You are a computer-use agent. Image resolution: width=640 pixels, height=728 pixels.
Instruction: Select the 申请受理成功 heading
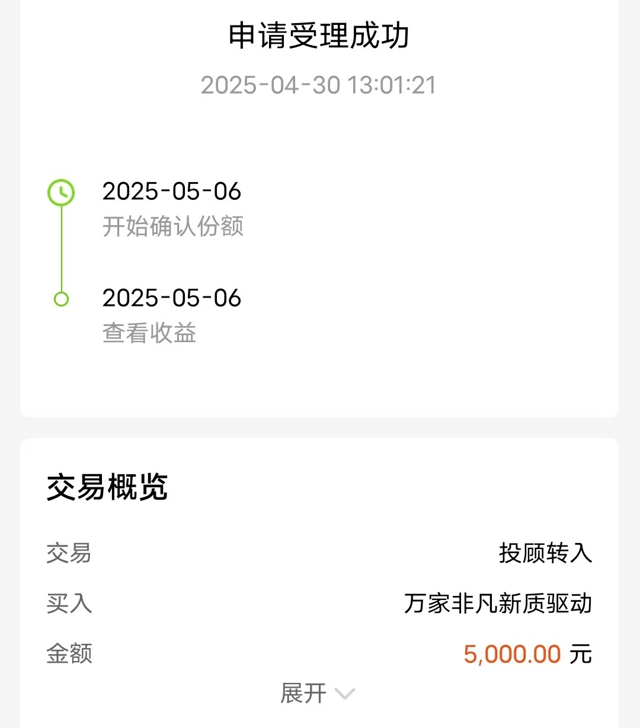[x=319, y=36]
